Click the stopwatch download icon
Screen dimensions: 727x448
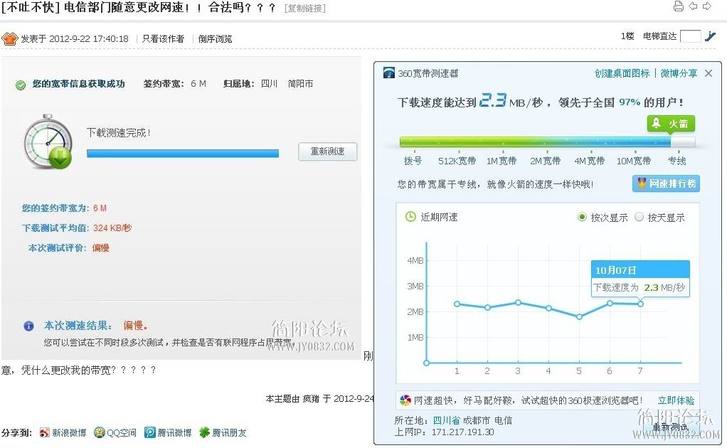pyautogui.click(x=48, y=142)
